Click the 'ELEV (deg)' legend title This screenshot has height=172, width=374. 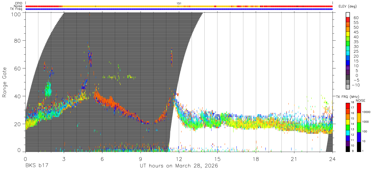click(348, 6)
